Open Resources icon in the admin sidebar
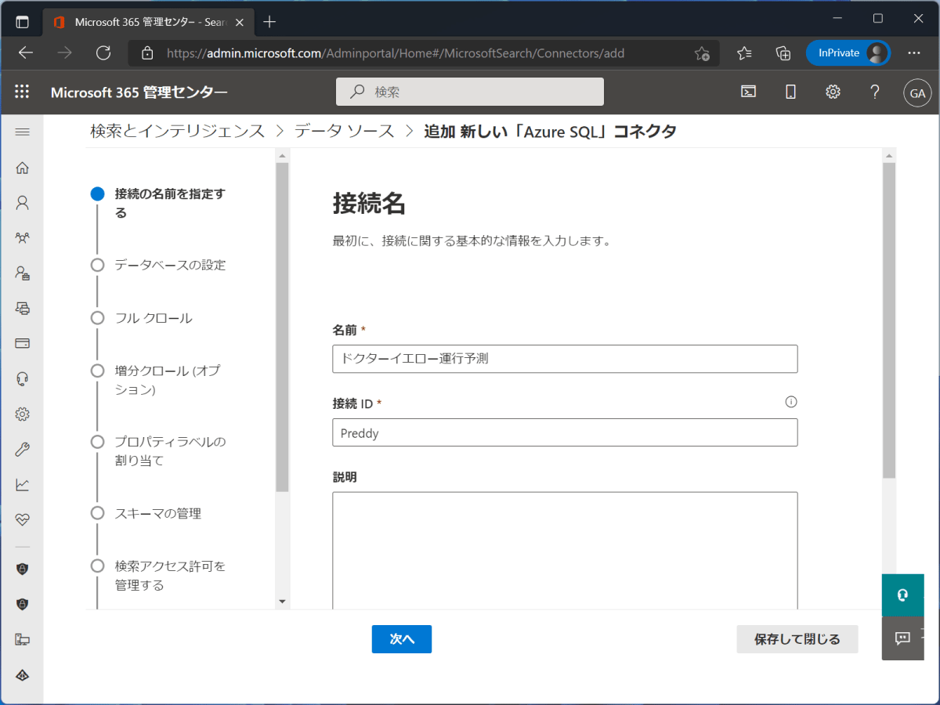940x705 pixels. tap(22, 308)
